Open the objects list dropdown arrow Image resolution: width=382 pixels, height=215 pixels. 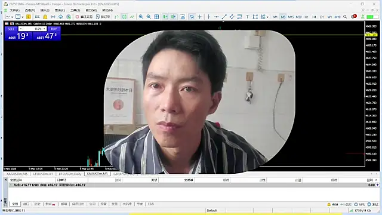click(x=267, y=17)
